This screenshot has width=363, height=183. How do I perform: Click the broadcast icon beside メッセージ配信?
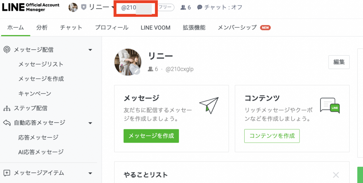point(7,50)
